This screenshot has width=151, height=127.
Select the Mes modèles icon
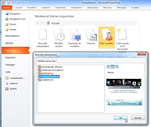click(x=107, y=38)
